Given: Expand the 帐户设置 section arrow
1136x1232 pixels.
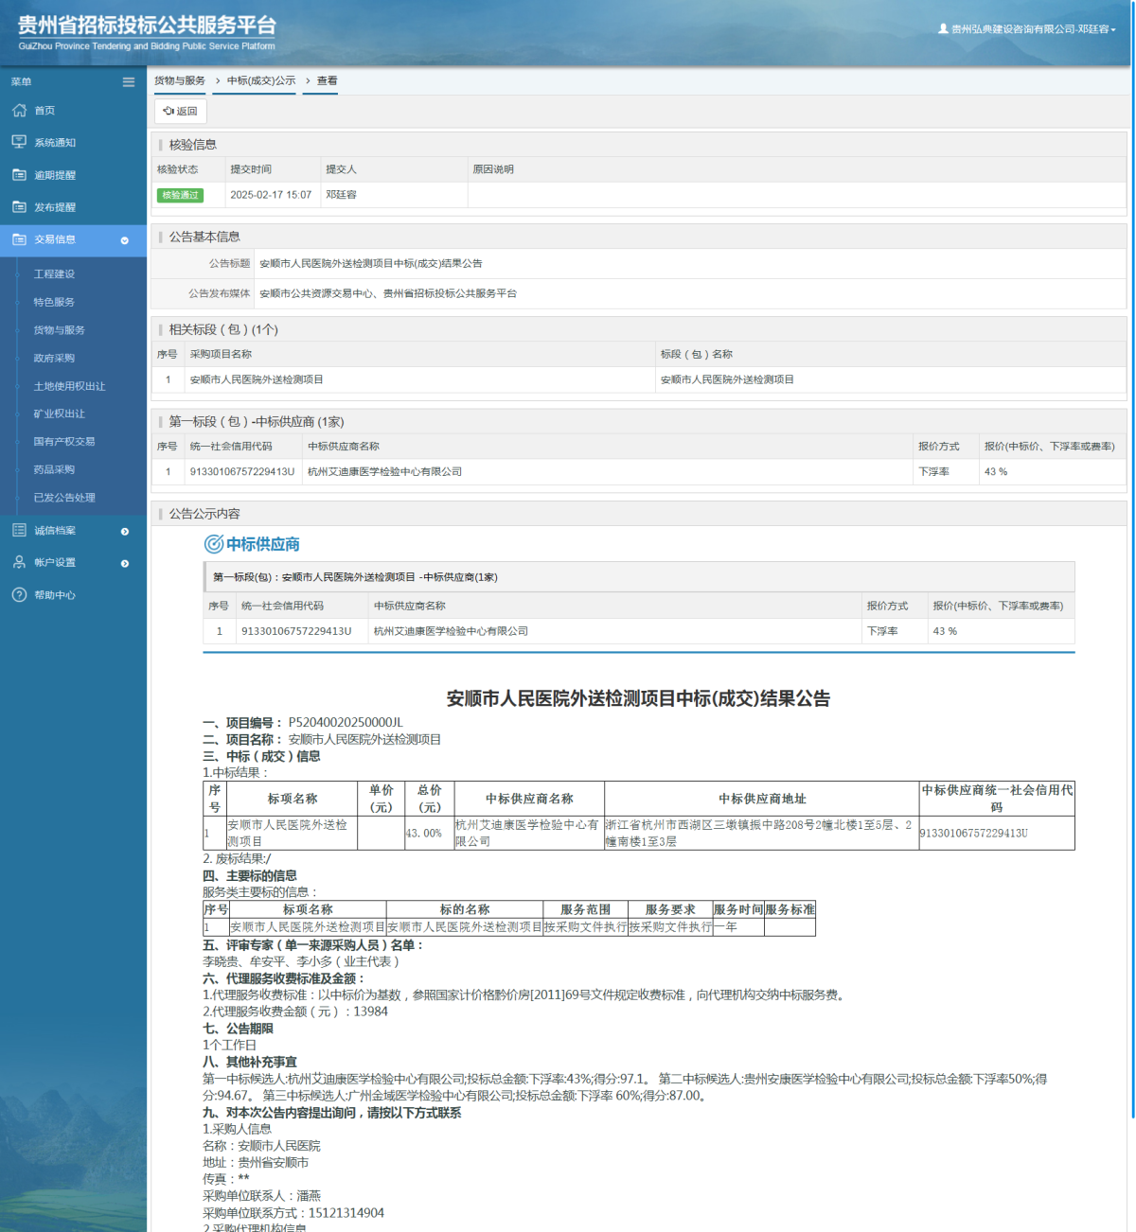Looking at the screenshot, I should coord(124,564).
